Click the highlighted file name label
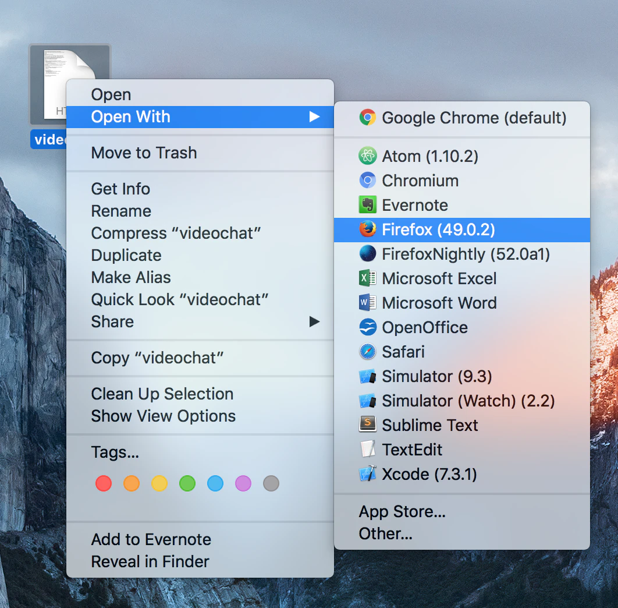 pyautogui.click(x=48, y=139)
